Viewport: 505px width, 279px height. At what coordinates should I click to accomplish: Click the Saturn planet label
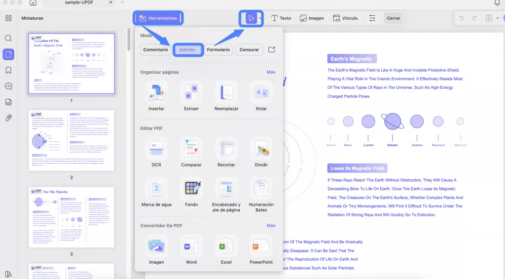[x=392, y=145]
